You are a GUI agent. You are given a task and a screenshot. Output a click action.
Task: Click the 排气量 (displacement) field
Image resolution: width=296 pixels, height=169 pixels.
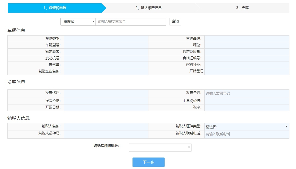(106, 65)
